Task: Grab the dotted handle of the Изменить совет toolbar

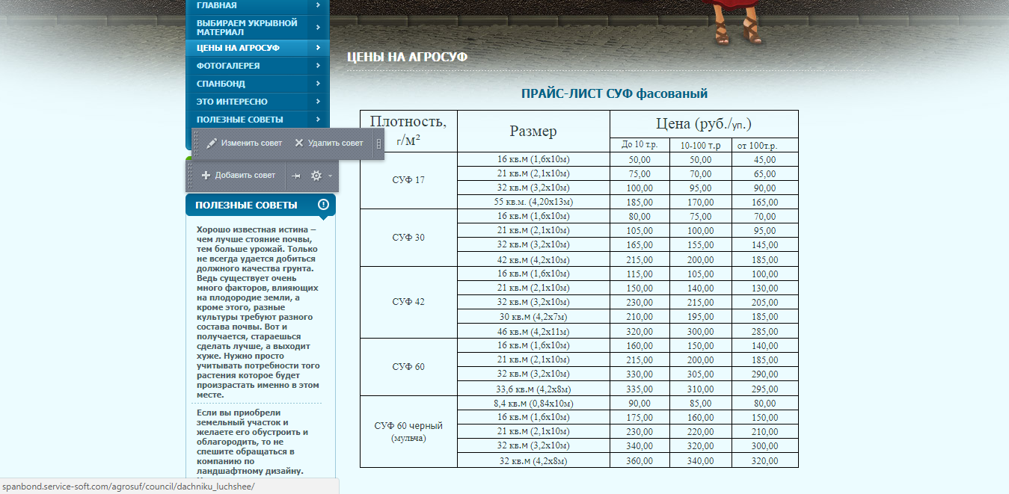Action: point(197,143)
